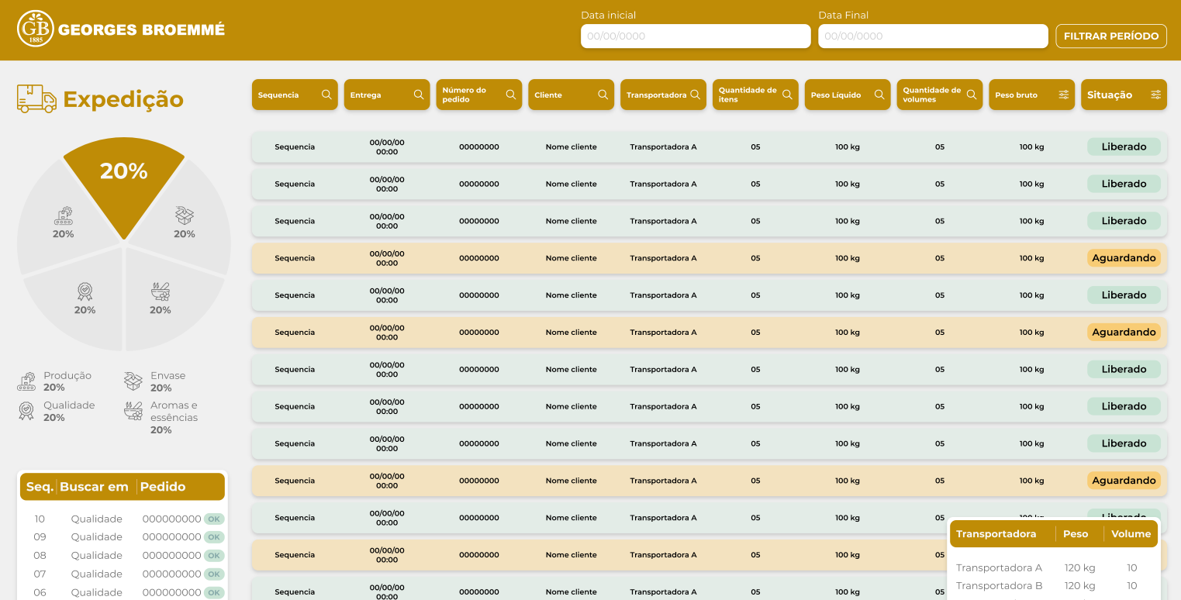Click the Data inicial date field
The height and width of the screenshot is (600, 1181).
point(695,36)
